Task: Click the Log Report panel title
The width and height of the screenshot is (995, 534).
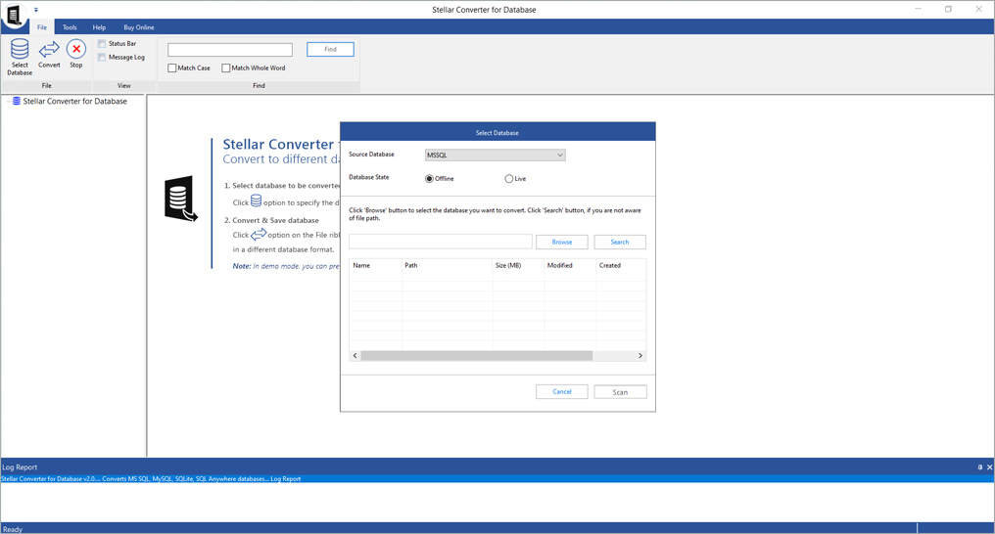Action: click(x=20, y=467)
